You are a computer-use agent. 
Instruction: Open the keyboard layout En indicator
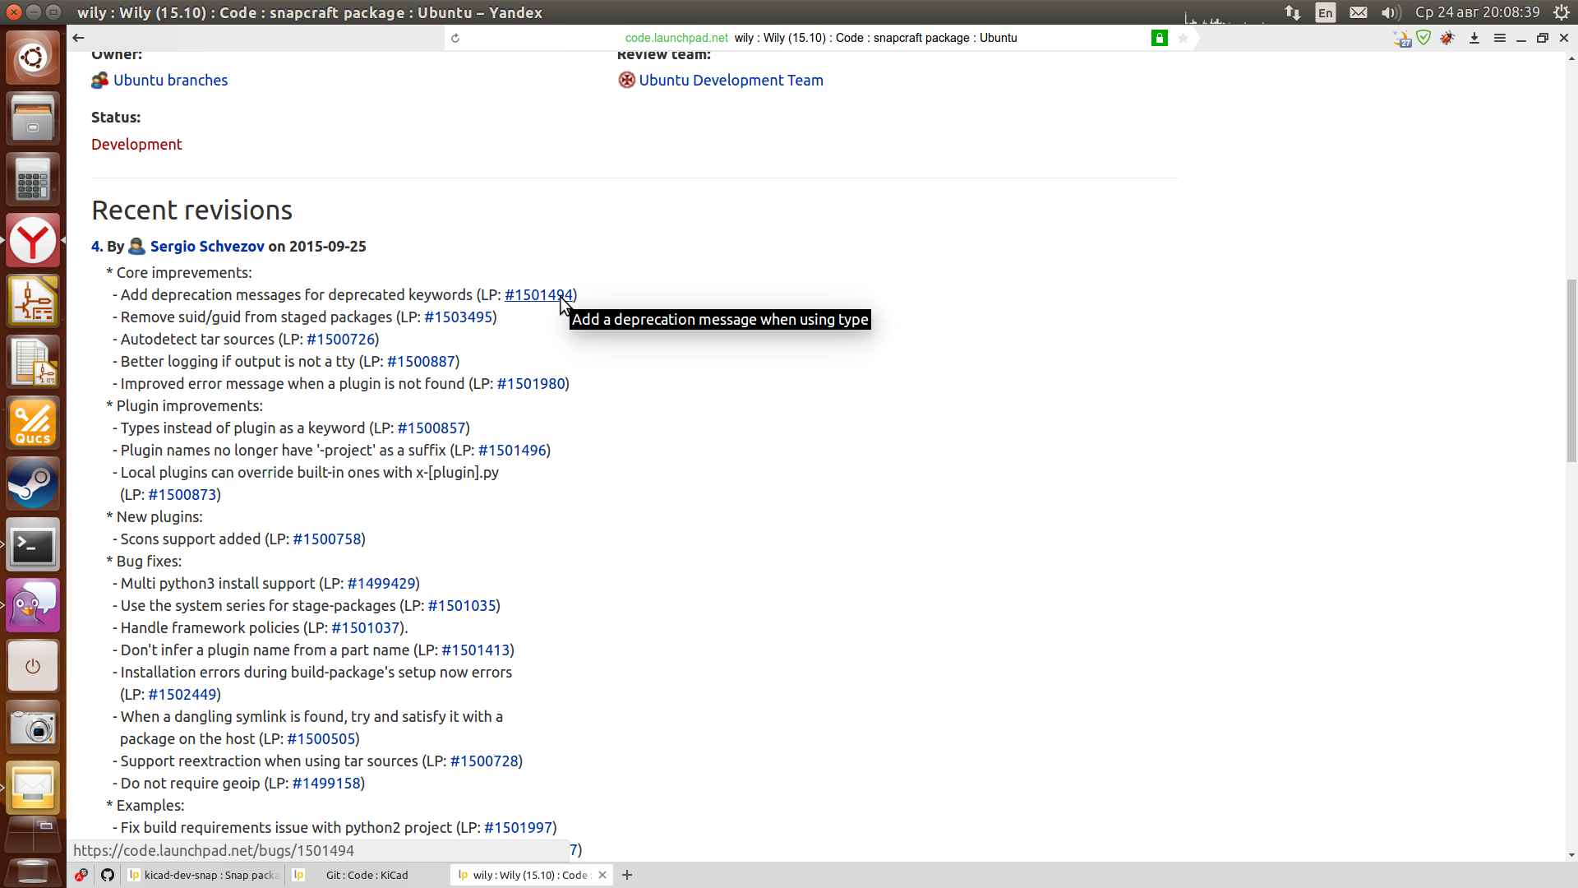coord(1325,12)
